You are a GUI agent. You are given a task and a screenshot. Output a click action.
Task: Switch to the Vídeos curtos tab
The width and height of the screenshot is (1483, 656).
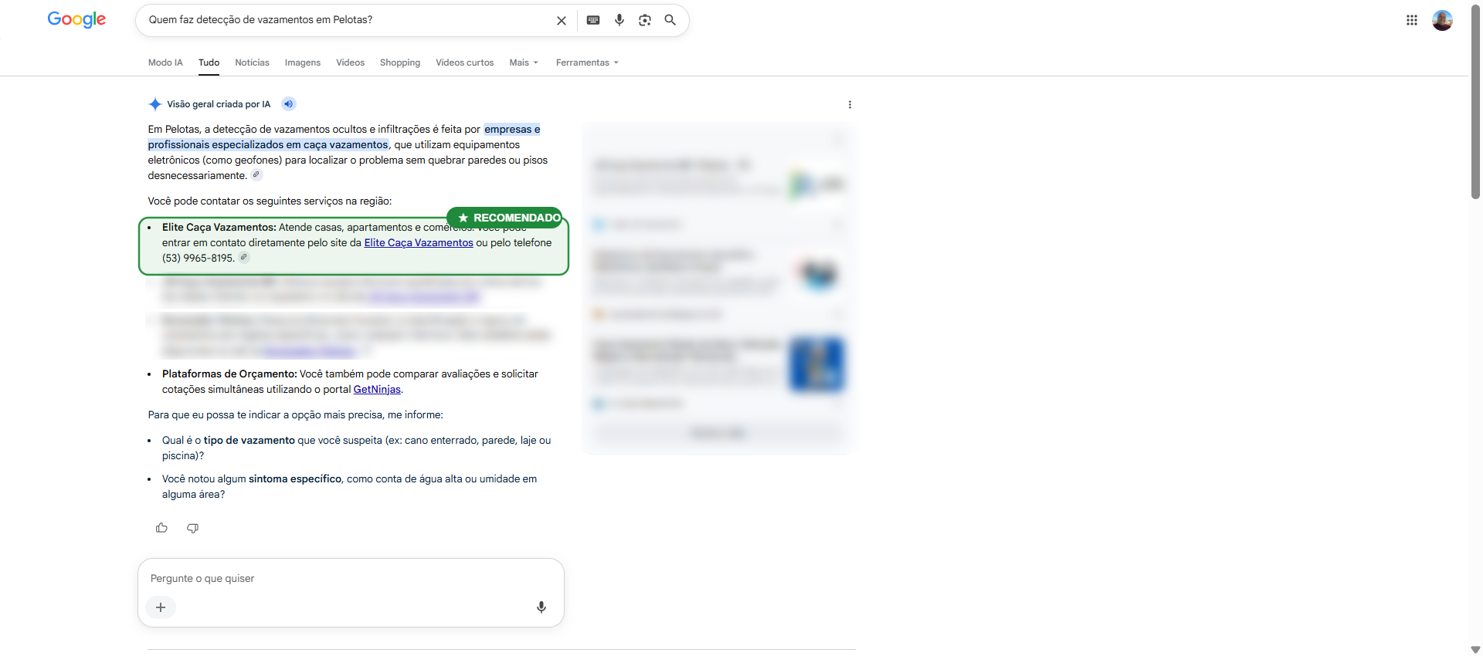coord(464,63)
